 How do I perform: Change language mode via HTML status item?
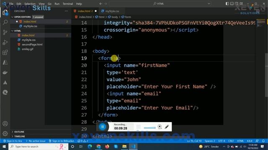point(240,141)
